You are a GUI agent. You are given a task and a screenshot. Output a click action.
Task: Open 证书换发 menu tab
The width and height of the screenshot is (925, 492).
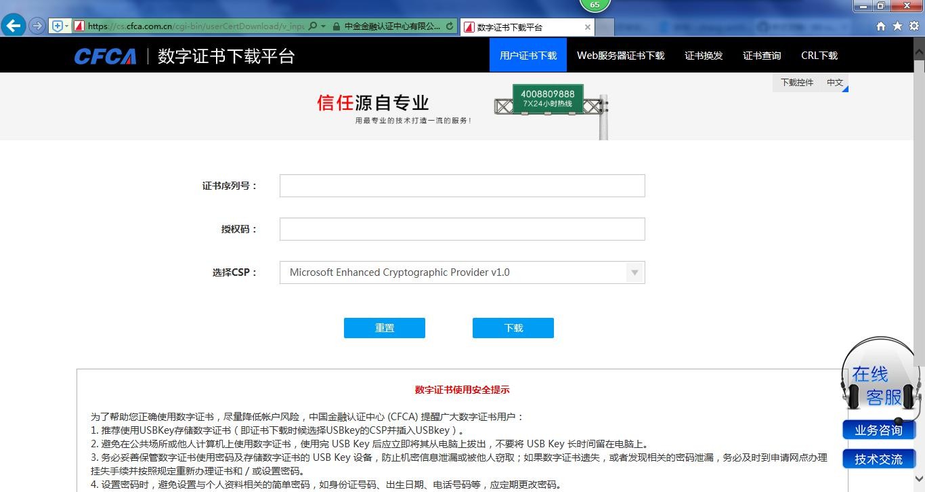point(704,56)
